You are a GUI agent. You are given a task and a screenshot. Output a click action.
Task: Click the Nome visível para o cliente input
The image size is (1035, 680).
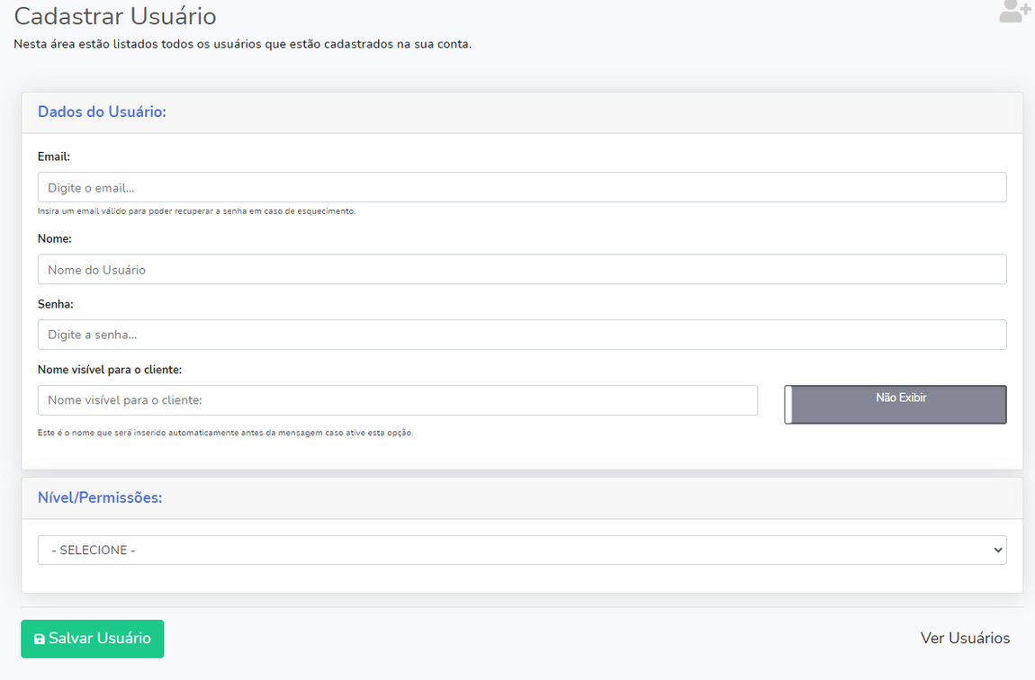click(x=397, y=400)
